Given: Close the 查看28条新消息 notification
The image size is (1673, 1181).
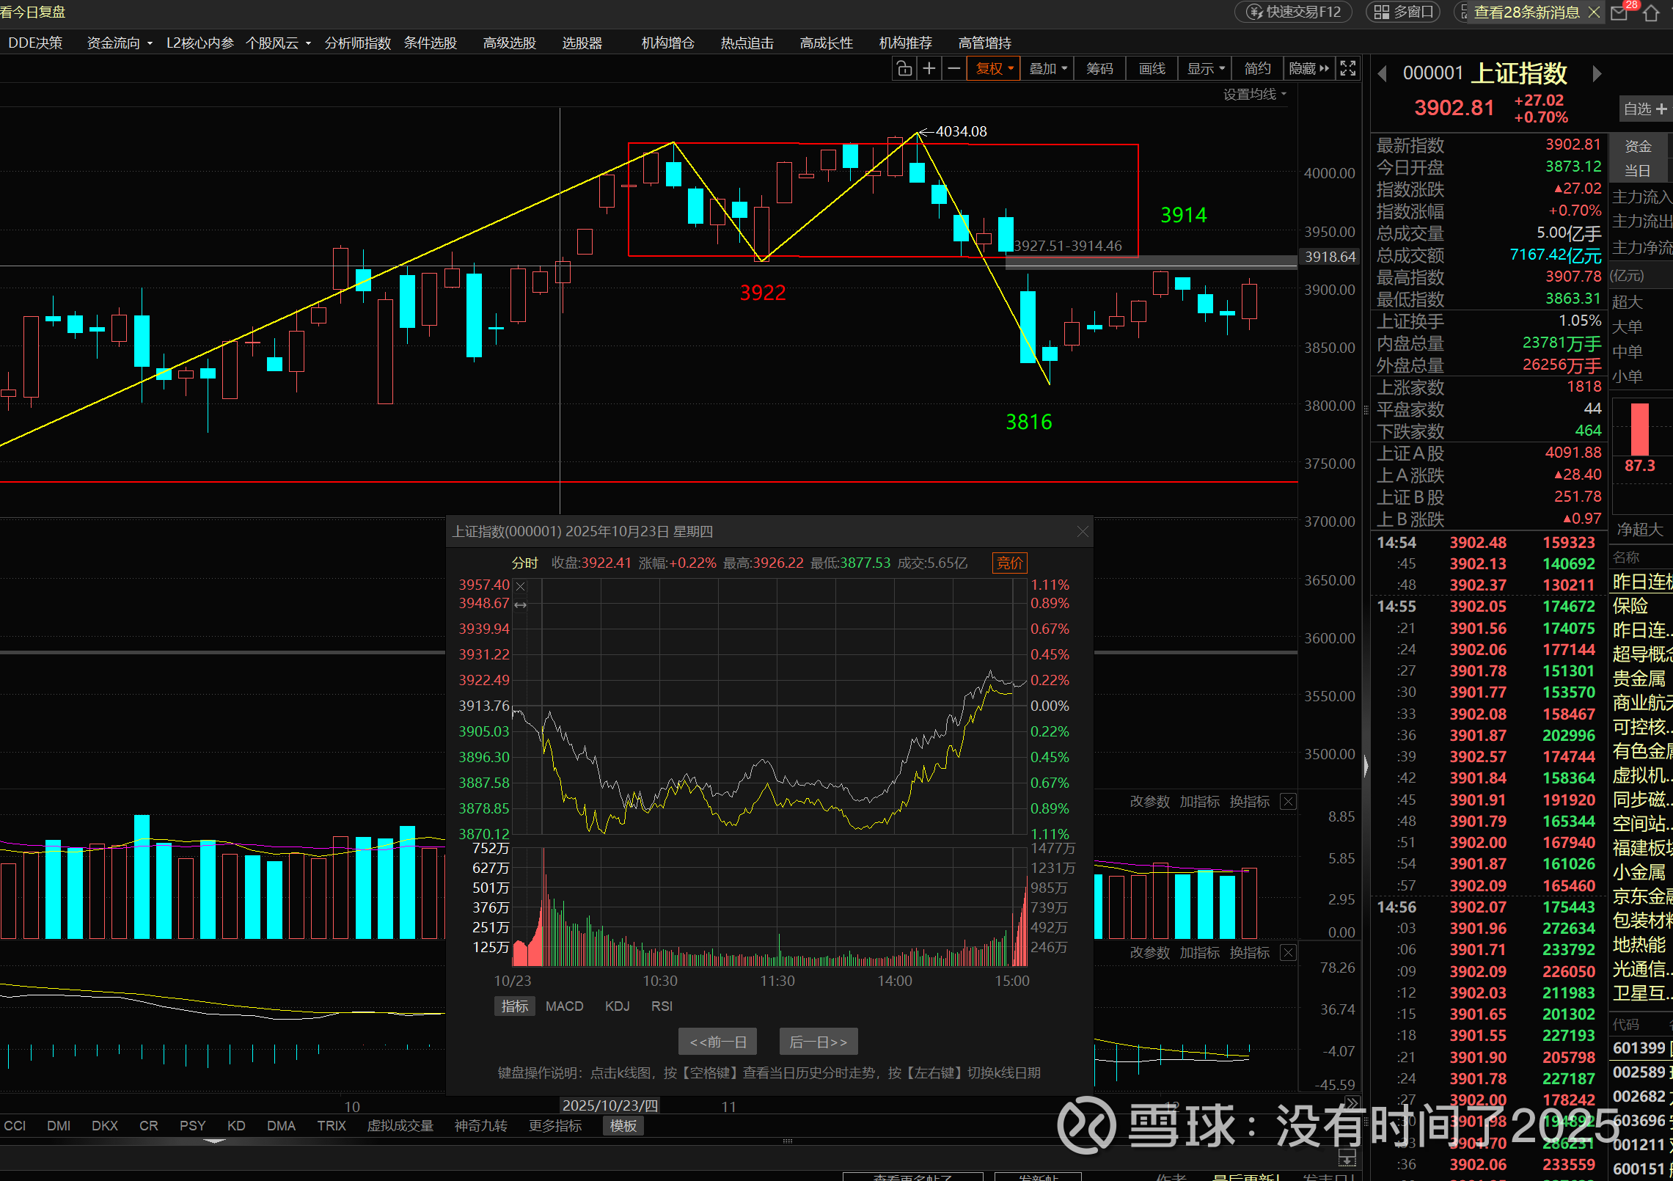Looking at the screenshot, I should click(1594, 12).
